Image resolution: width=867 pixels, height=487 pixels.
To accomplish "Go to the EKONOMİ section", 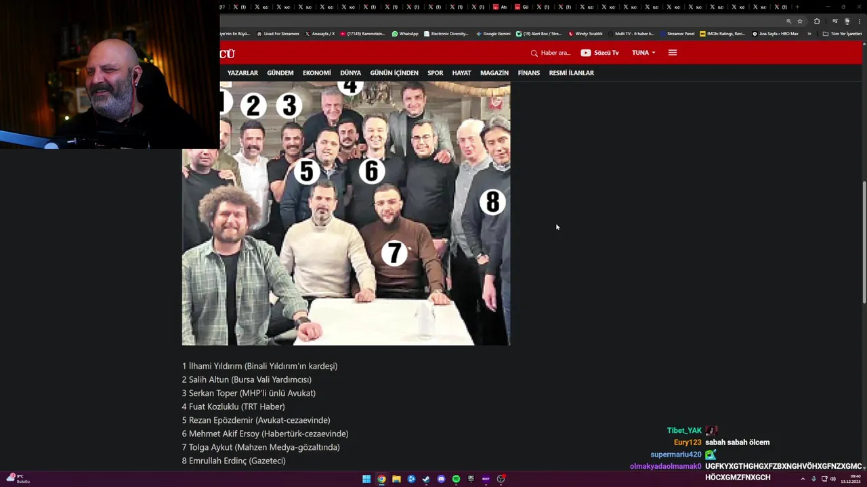I will (x=317, y=73).
